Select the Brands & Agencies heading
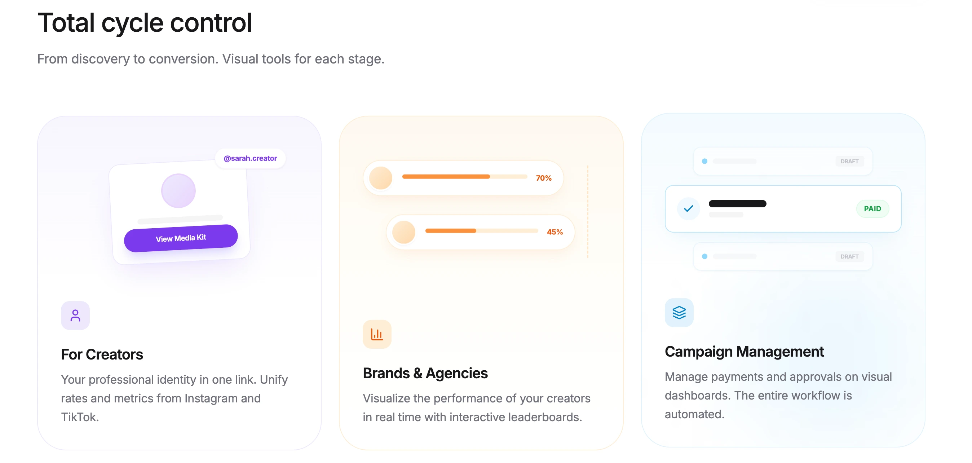Image resolution: width=972 pixels, height=463 pixels. tap(425, 373)
